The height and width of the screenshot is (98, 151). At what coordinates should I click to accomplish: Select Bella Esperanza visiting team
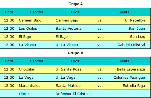pos(131,69)
